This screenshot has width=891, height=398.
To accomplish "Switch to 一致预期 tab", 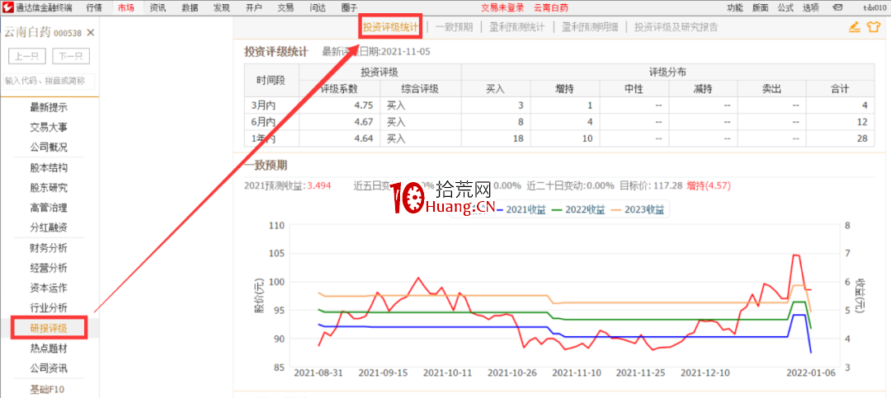I will 454,26.
